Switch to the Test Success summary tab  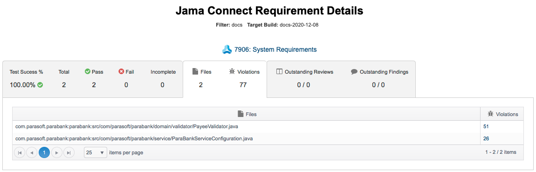coord(93,79)
